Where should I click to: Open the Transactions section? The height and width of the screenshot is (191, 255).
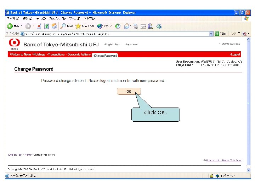(x=56, y=54)
